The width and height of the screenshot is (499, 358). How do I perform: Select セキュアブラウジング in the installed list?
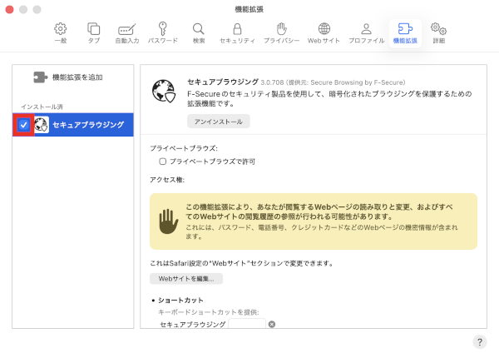(x=87, y=125)
